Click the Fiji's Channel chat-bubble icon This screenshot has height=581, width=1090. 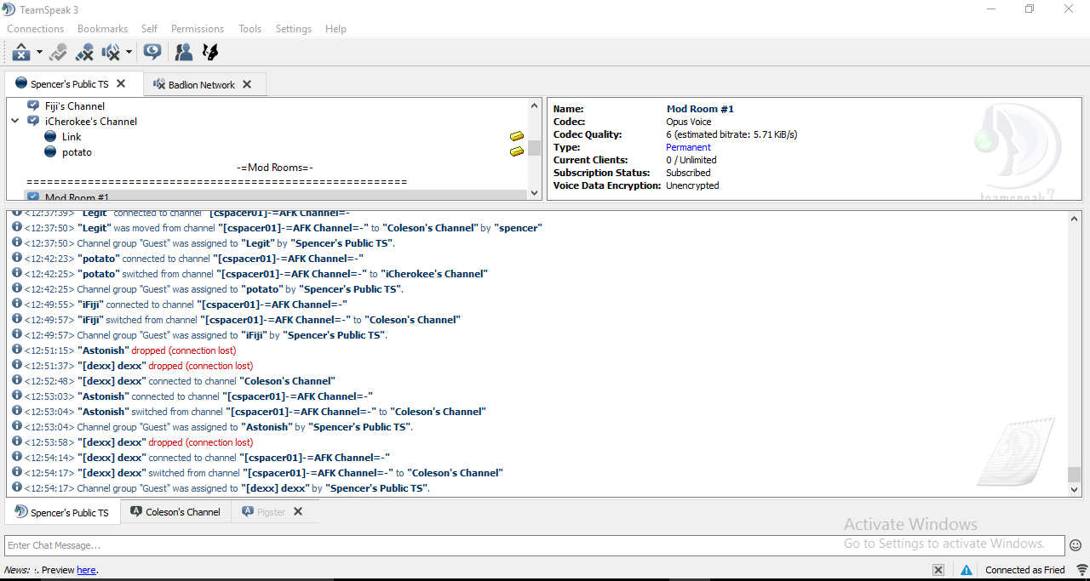tap(33, 106)
